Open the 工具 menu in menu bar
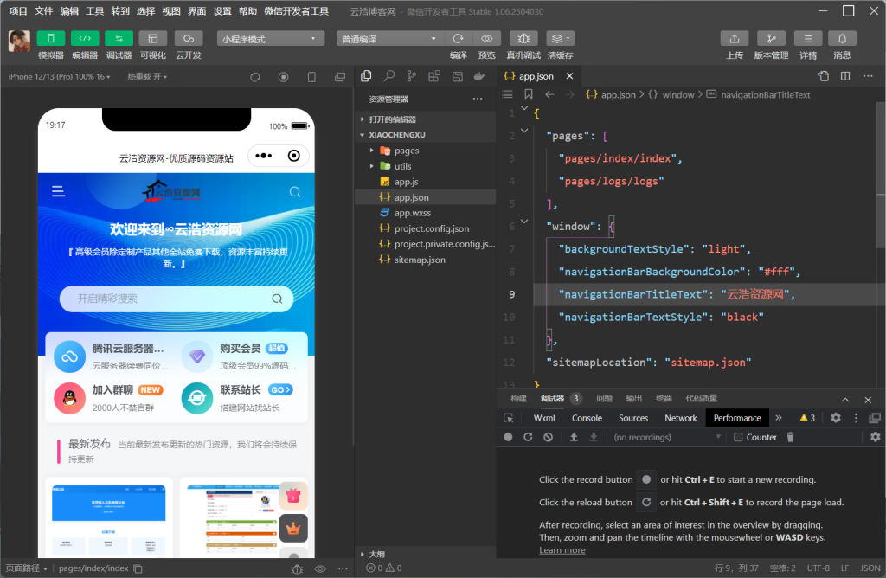The height and width of the screenshot is (578, 886). (95, 11)
